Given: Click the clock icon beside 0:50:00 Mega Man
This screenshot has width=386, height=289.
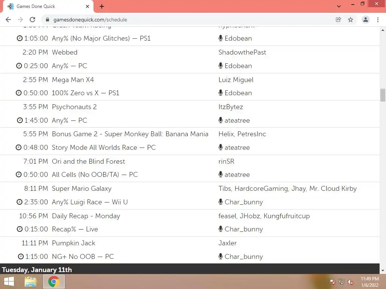Looking at the screenshot, I should [19, 93].
